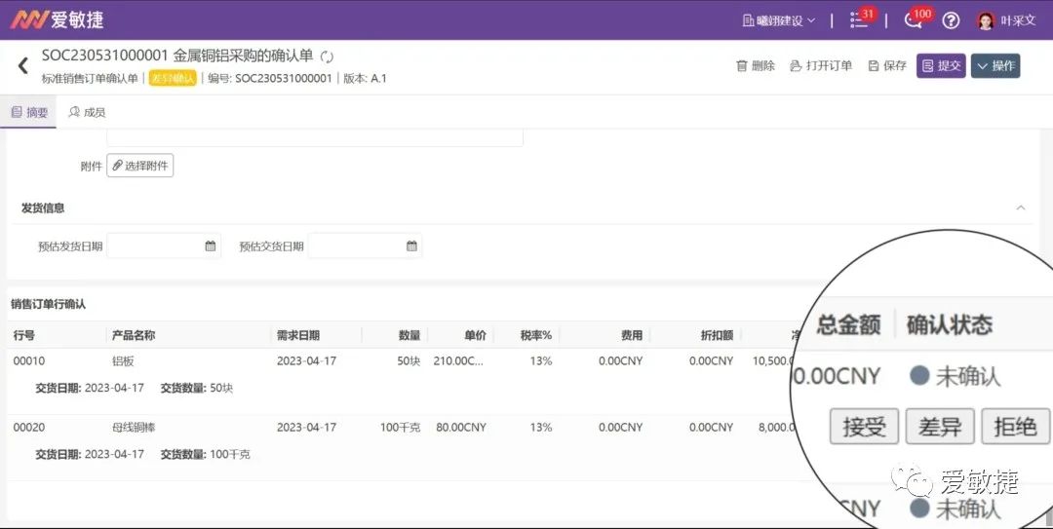
Task: Expand the 操作 dropdown menu
Action: coord(995,66)
